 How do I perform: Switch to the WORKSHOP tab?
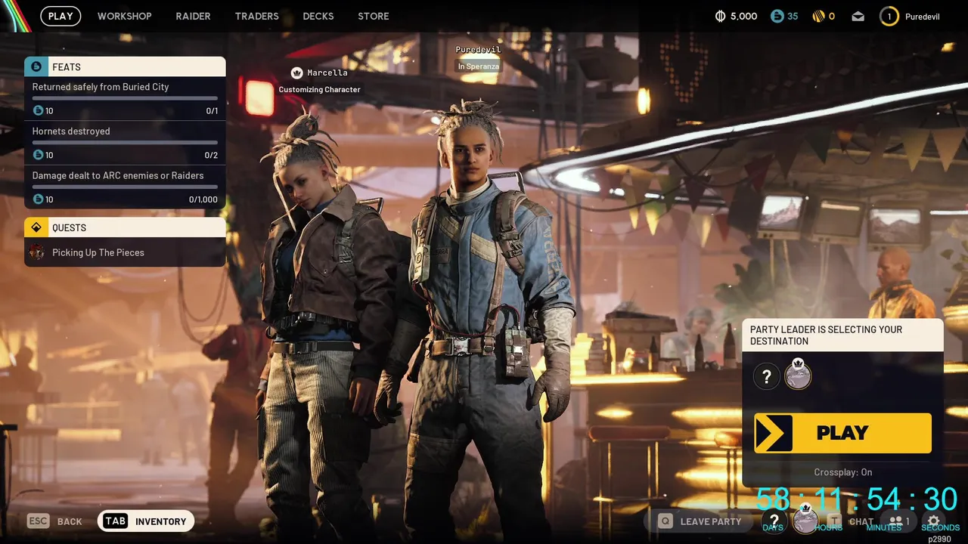tap(125, 16)
